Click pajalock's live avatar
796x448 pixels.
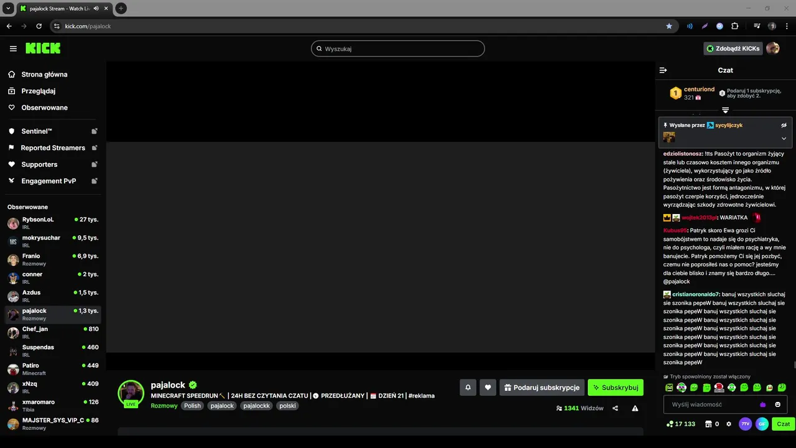click(131, 393)
